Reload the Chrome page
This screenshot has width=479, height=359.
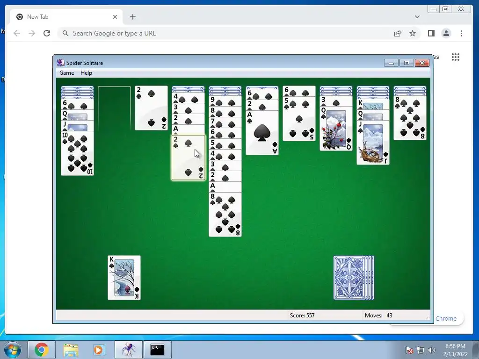point(47,33)
